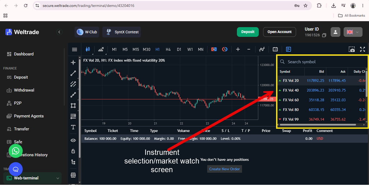Click the market watch horizontal scrollbar
Viewport: 369px width, 192px height.
click(x=318, y=125)
